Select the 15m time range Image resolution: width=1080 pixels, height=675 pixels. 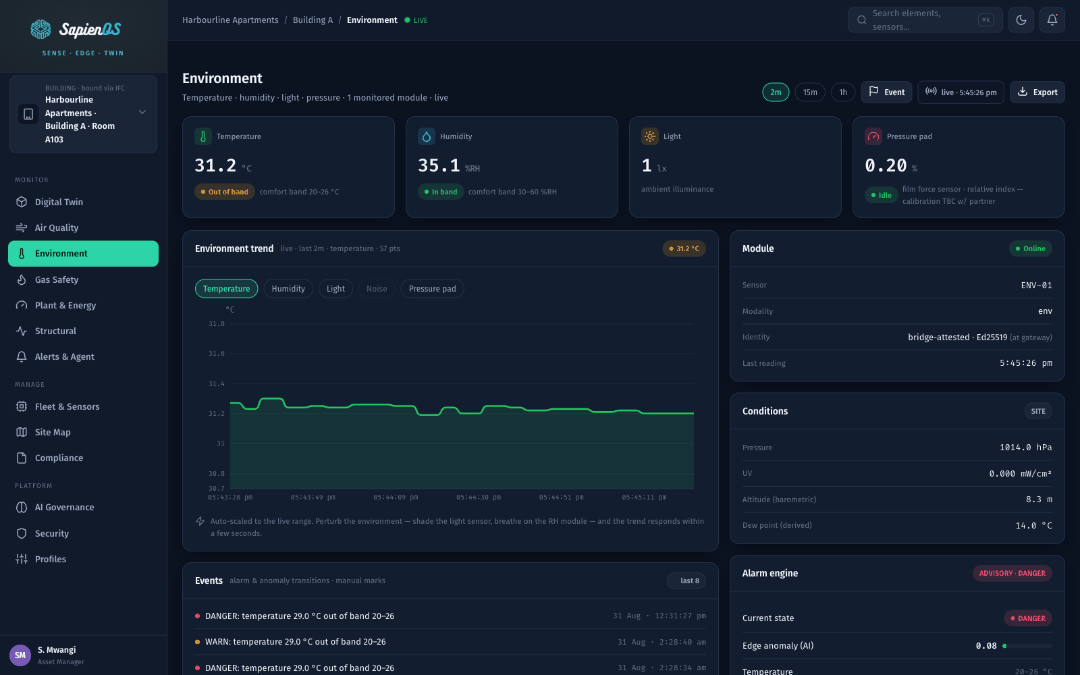810,92
